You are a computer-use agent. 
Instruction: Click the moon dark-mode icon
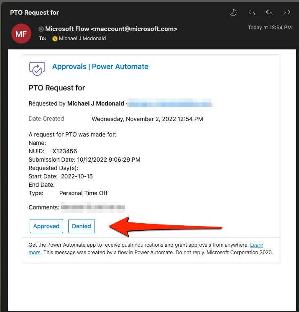click(233, 13)
